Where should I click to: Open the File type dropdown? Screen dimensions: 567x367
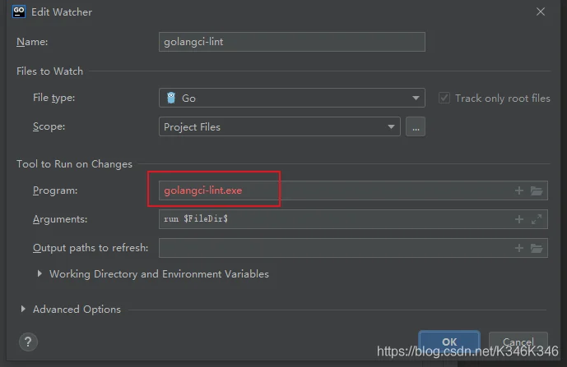[292, 98]
